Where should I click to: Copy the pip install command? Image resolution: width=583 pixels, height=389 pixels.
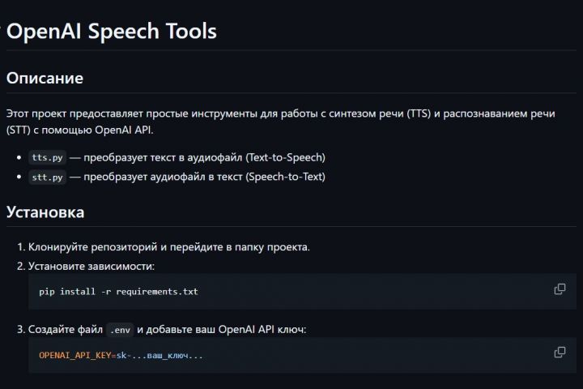coord(560,289)
